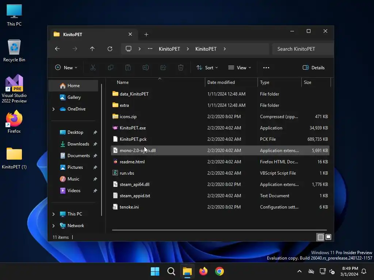The height and width of the screenshot is (280, 374).
Task: Toggle the Details pane
Action: tap(314, 67)
